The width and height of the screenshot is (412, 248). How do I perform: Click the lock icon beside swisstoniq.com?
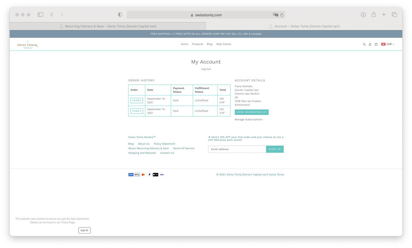click(192, 15)
